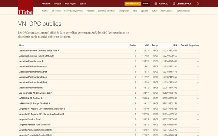
Task: Open Argenta DP Defensive Allocation B
Action: click(42, 109)
